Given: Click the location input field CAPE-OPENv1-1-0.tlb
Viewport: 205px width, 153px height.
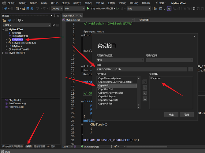Looking at the screenshot, I should (x=142, y=69).
